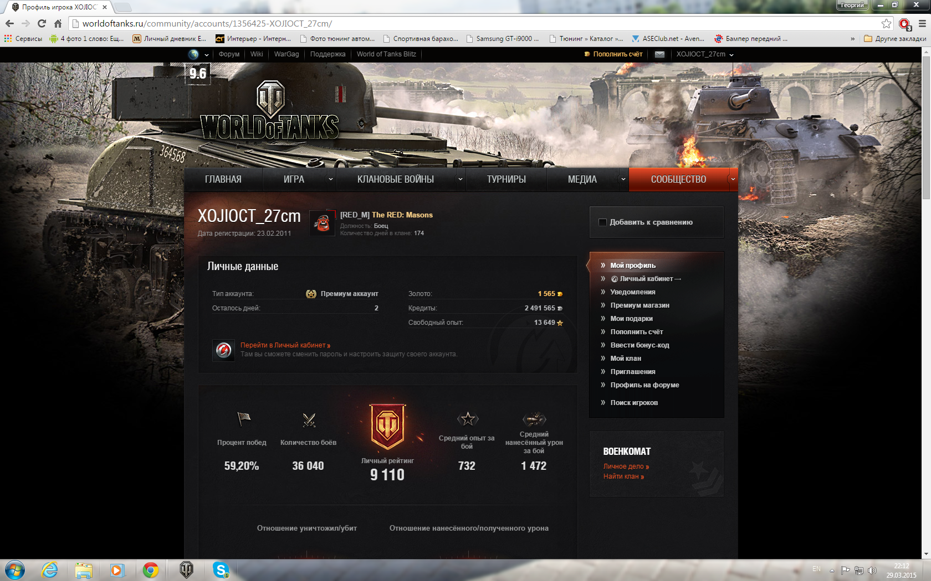Click the Сервисы apps bookmark
The image size is (931, 581).
click(x=23, y=39)
